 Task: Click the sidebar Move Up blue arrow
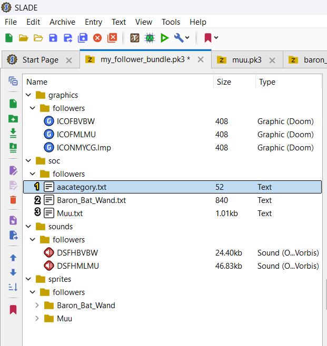13,258
